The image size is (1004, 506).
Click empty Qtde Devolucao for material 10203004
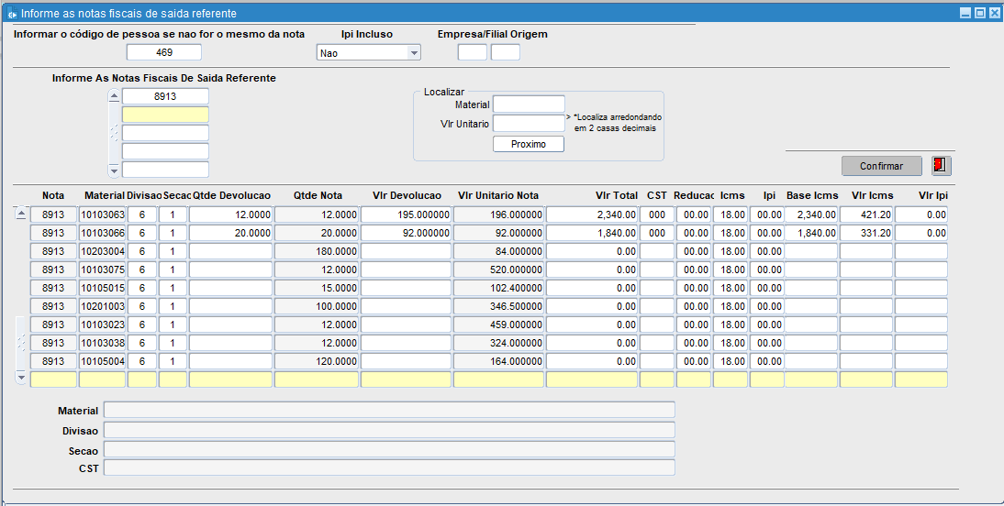point(230,251)
